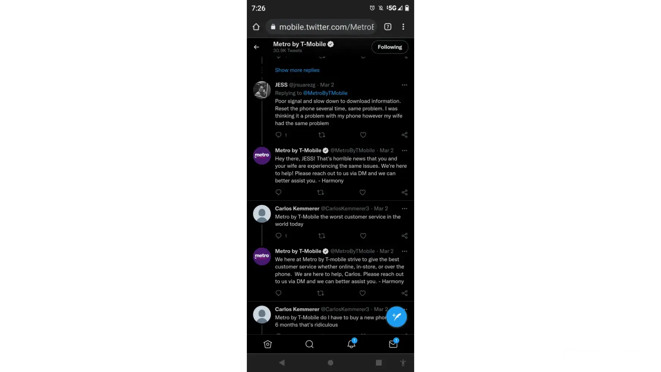Like Metro's reply to Carlos

(362, 293)
